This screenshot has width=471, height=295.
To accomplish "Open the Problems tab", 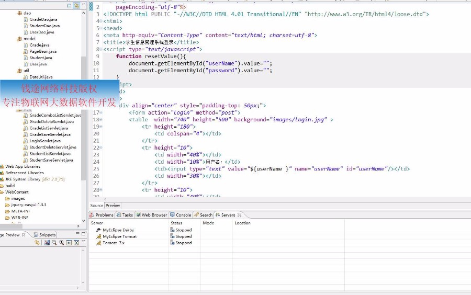I will click(102, 215).
